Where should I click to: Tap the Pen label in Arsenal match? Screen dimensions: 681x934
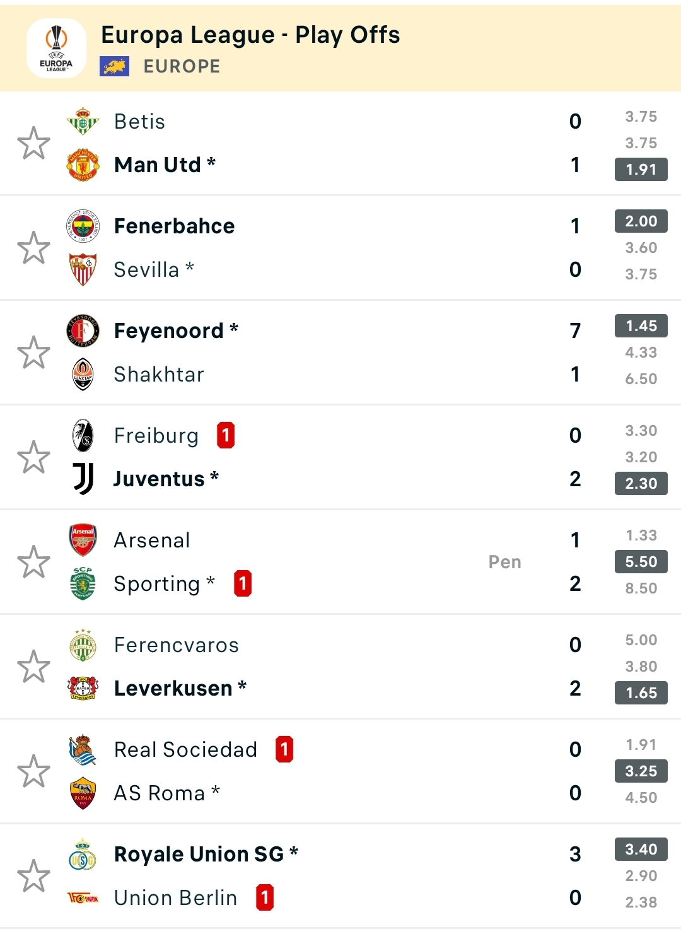click(x=505, y=562)
